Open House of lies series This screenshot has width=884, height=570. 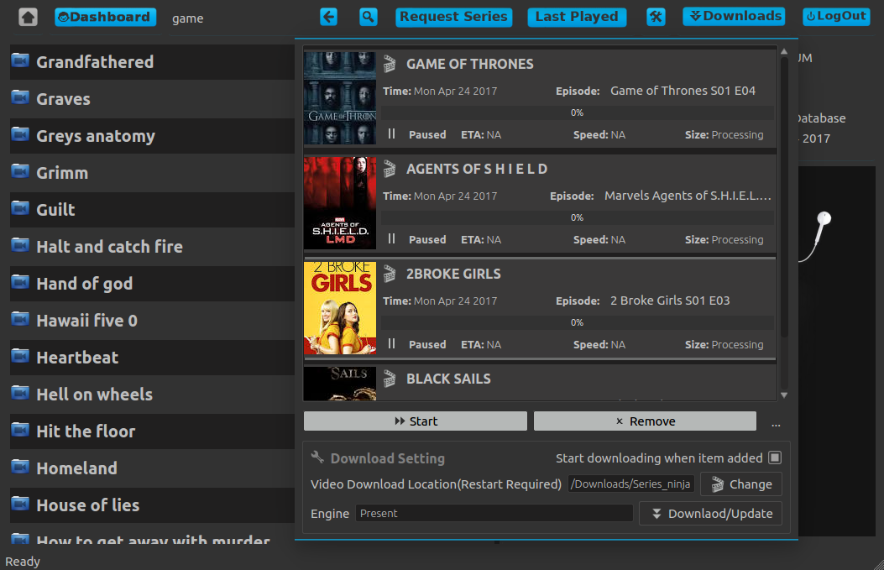(x=152, y=505)
